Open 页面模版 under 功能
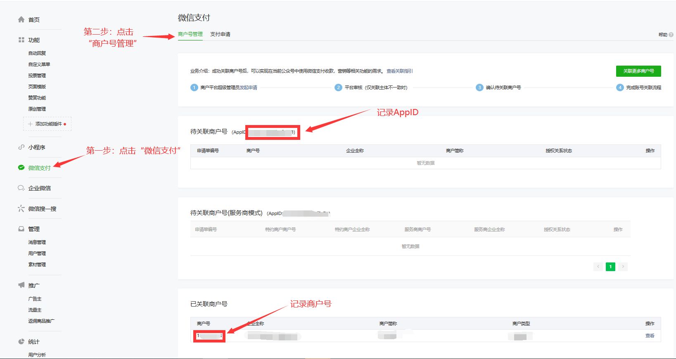676x359 pixels. (37, 87)
